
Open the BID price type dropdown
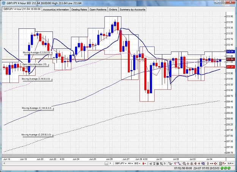click(x=137, y=163)
